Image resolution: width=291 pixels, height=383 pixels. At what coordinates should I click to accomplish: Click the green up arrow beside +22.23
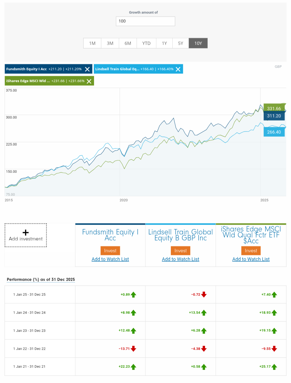(x=133, y=367)
